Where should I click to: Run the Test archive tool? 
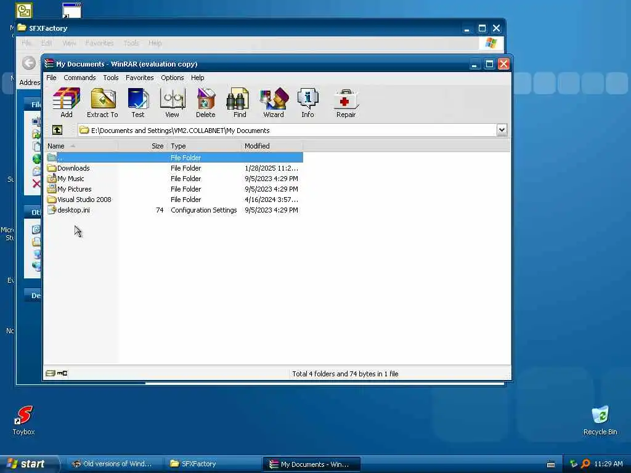coord(138,103)
